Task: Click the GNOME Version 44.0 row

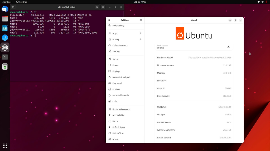Action: tap(194, 122)
